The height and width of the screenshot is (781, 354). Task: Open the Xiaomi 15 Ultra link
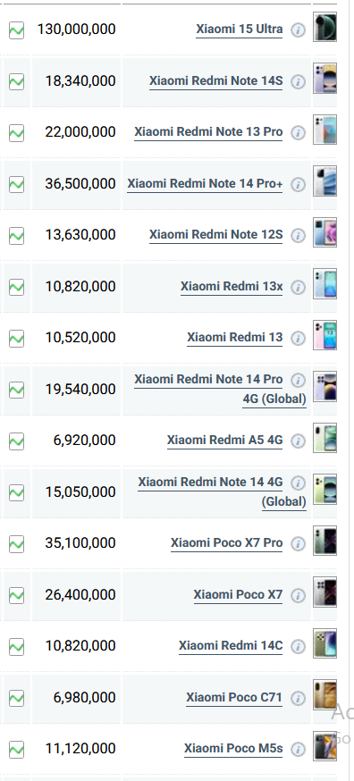pos(240,29)
